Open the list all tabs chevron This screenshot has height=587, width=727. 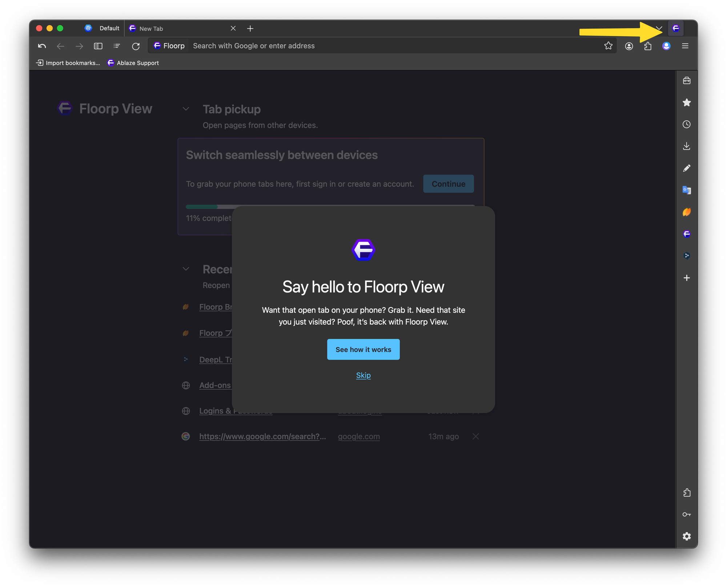659,28
